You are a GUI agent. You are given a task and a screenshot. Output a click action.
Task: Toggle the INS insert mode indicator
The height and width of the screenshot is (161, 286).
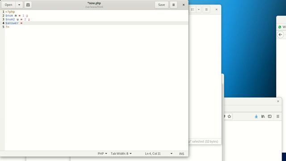pyautogui.click(x=181, y=154)
